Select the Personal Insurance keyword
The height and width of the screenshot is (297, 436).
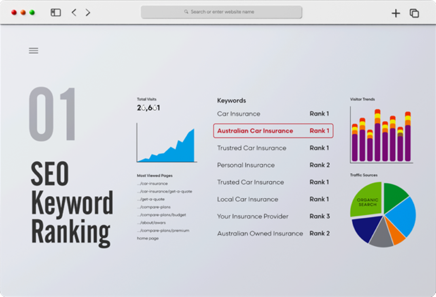point(246,165)
